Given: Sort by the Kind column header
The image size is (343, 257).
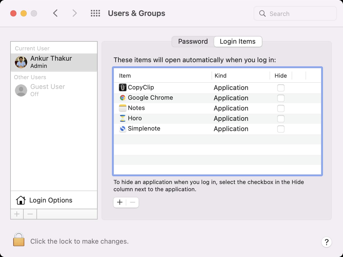Looking at the screenshot, I should tap(221, 76).
